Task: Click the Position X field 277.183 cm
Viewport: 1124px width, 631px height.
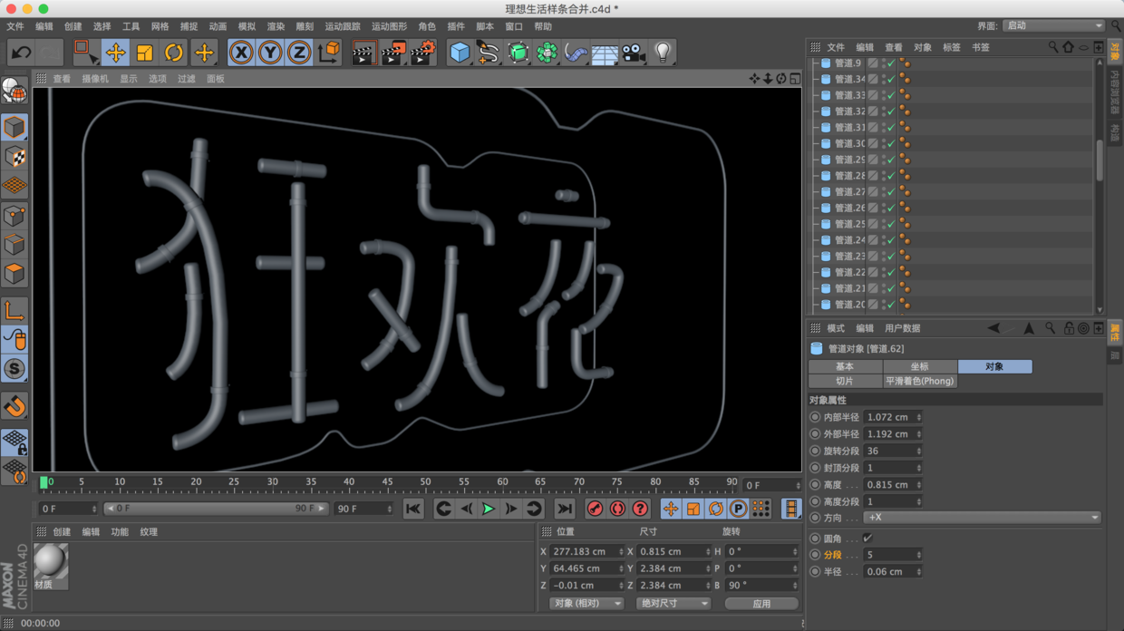Action: [586, 551]
